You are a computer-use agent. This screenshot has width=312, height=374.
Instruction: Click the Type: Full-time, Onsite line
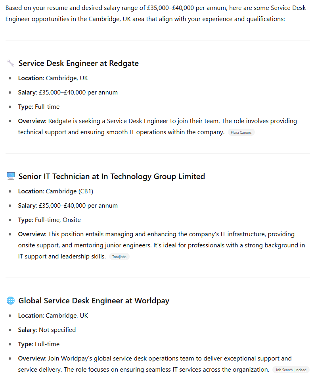tap(49, 220)
